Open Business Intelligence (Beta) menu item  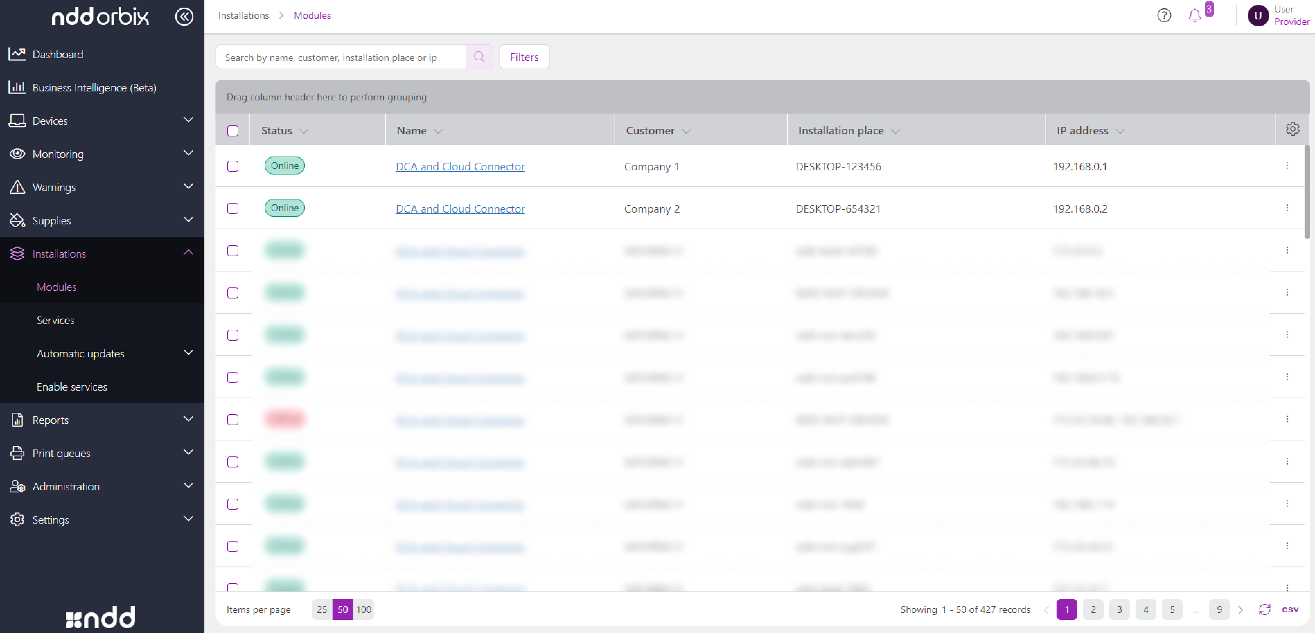(x=95, y=87)
